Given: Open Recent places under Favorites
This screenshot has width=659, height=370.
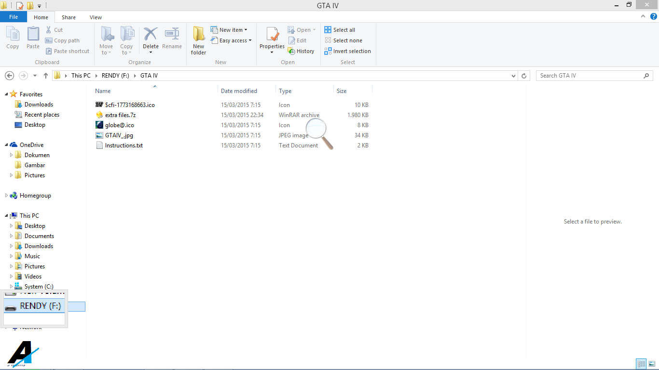Looking at the screenshot, I should pos(42,115).
